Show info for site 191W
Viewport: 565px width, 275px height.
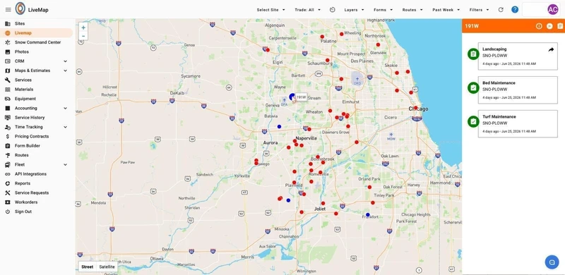coord(539,26)
